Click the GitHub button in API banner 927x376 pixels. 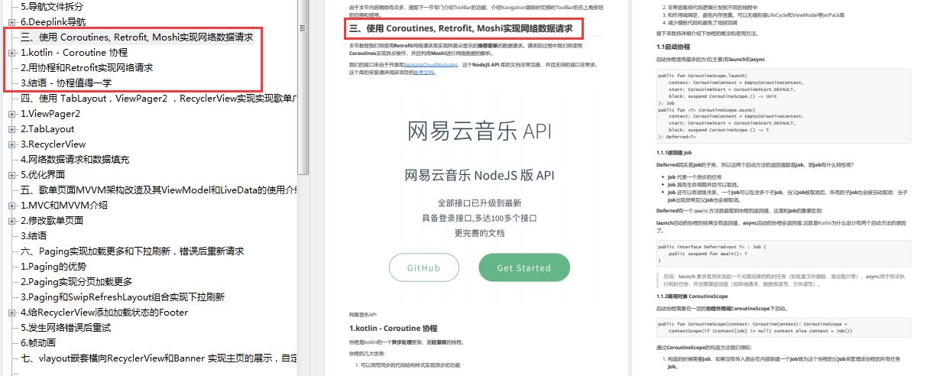pyautogui.click(x=423, y=267)
